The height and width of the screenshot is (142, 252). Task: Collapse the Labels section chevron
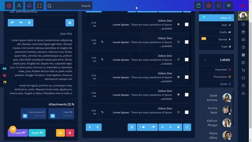(x=205, y=60)
